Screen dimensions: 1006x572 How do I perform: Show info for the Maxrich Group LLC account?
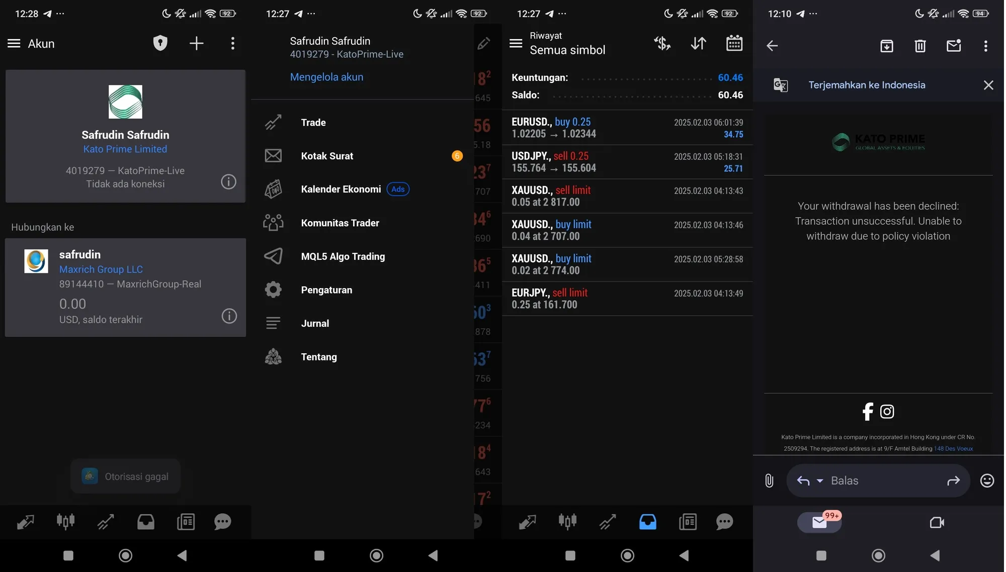point(229,316)
